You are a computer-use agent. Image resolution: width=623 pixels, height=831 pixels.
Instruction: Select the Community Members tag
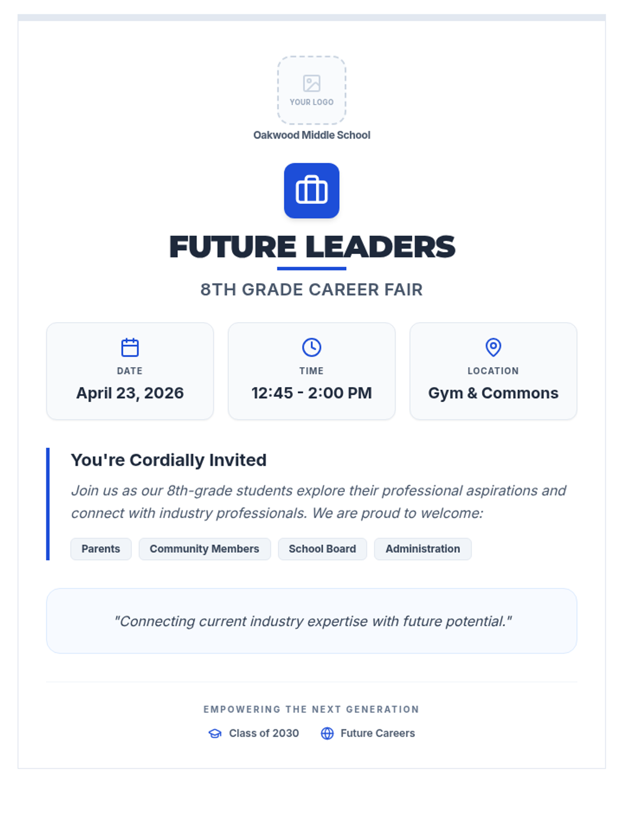205,549
